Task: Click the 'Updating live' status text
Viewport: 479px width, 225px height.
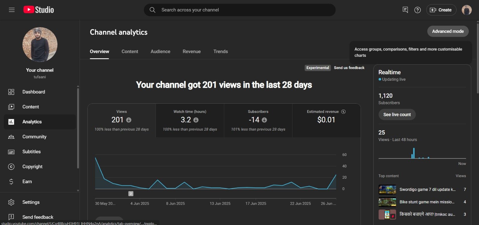Action: click(394, 79)
